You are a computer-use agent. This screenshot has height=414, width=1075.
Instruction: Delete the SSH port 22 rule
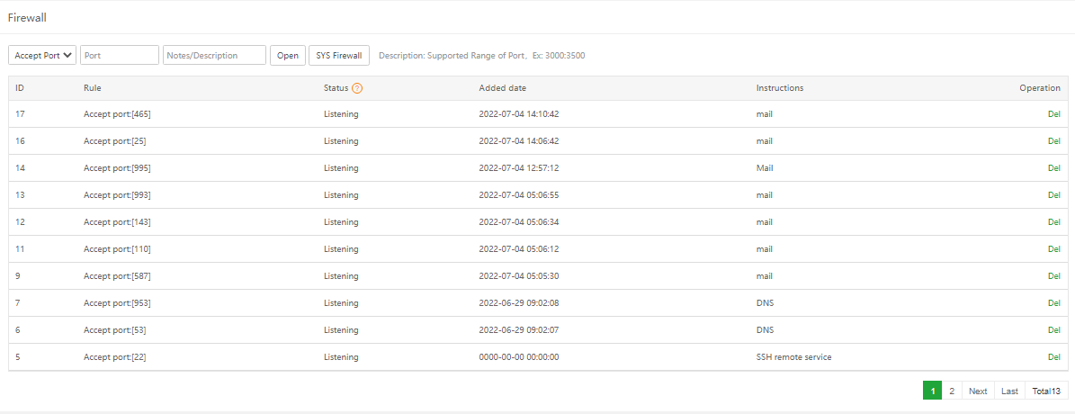[1054, 357]
